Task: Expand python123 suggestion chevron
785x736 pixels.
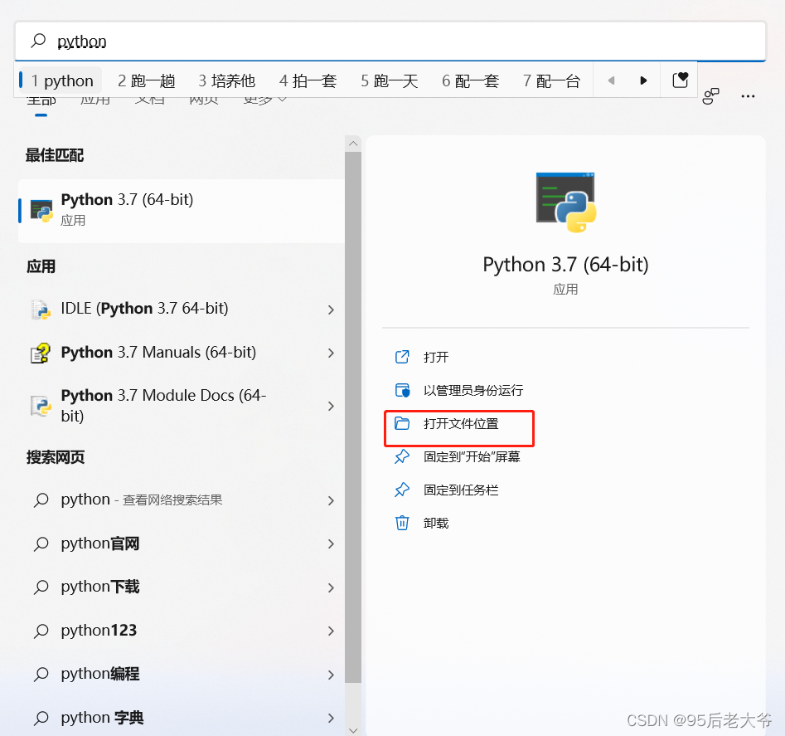Action: point(331,631)
